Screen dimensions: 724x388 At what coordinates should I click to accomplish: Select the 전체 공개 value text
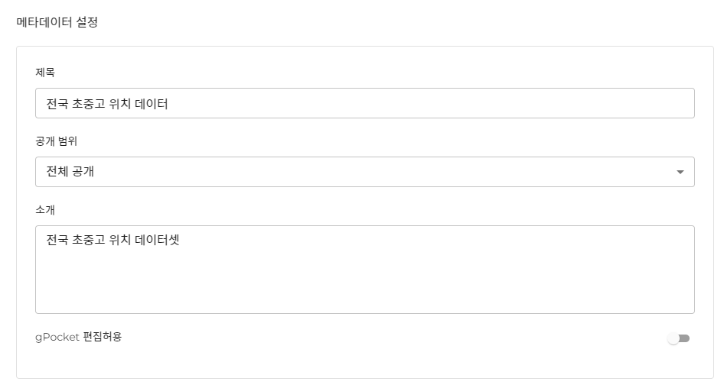(x=70, y=172)
